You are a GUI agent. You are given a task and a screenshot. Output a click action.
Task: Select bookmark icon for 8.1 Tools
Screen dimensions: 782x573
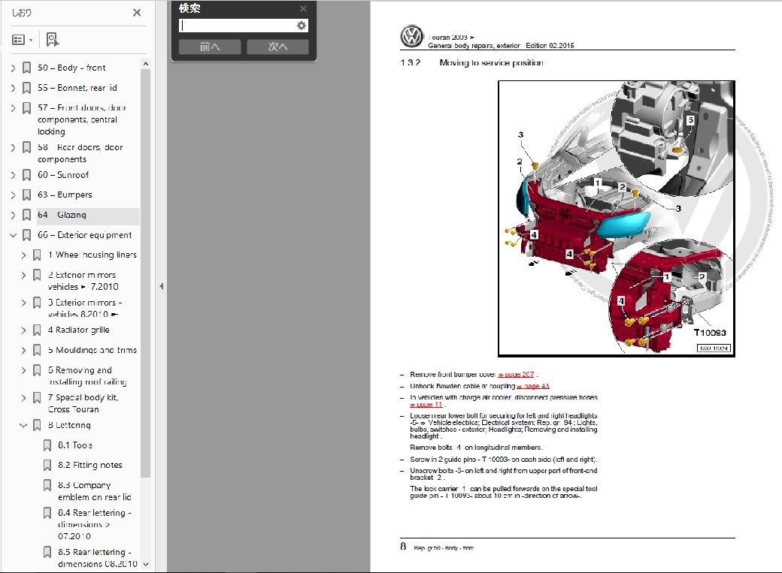47,445
